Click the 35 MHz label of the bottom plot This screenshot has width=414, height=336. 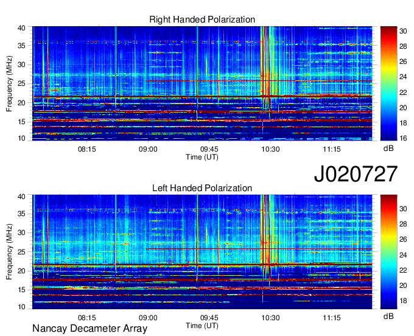point(22,214)
